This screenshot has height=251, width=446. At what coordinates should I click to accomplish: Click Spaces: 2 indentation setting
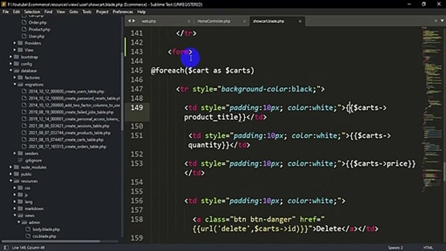395,248
